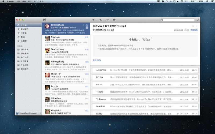Select the Athonyzhang email about 2013植树节
The width and height of the screenshot is (215, 134).
click(x=66, y=65)
